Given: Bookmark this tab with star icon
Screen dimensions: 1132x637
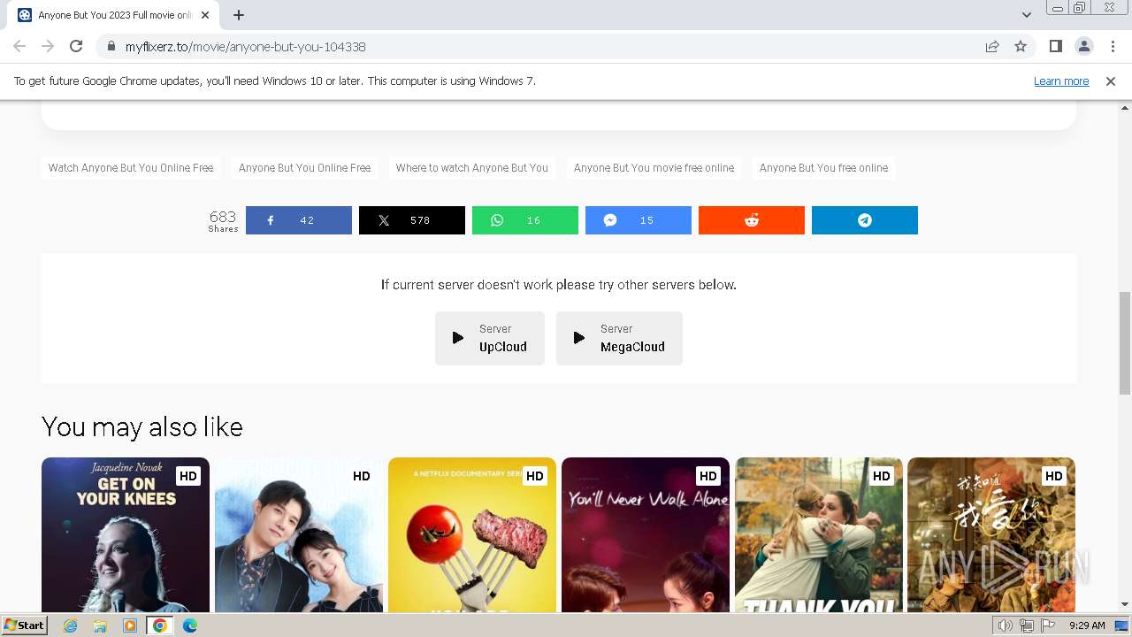Looking at the screenshot, I should click(1021, 46).
